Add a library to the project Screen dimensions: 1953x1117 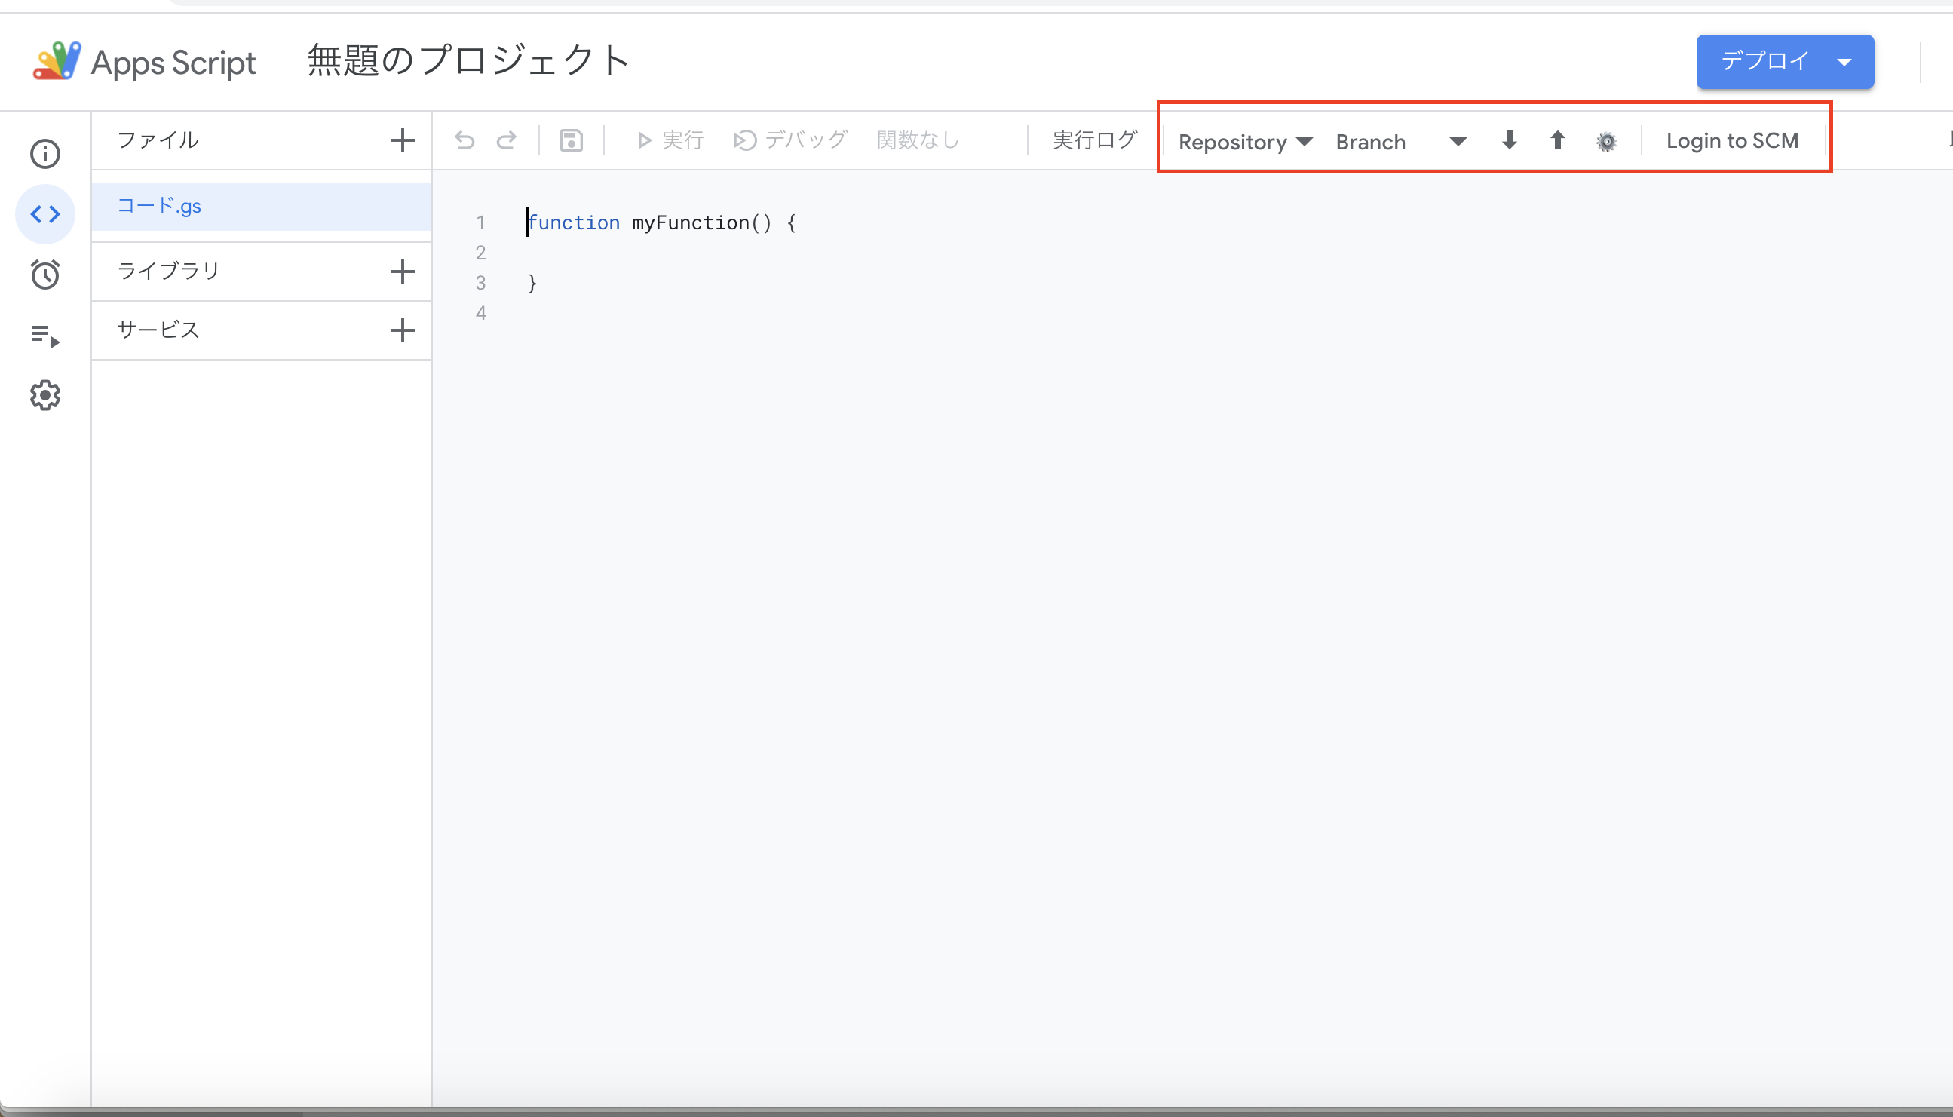[x=403, y=271]
